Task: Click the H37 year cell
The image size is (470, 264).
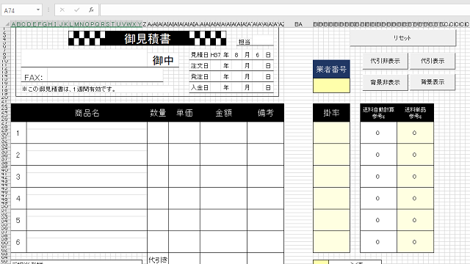Action: (215, 55)
